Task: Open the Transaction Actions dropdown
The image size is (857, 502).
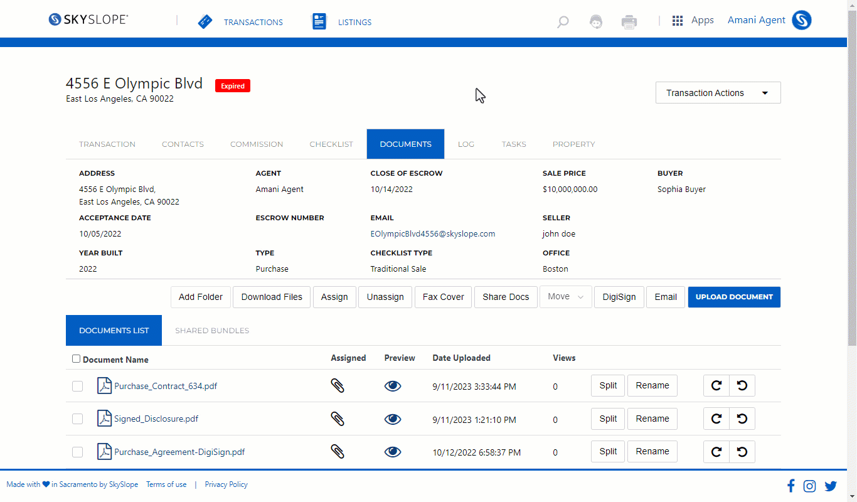Action: tap(718, 93)
